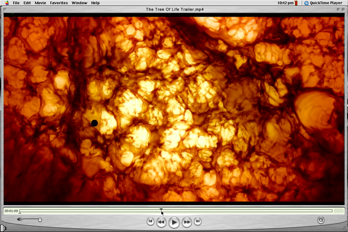Click the audio level equalizer display
Viewport: 348px width, 232px height.
pyautogui.click(x=339, y=211)
